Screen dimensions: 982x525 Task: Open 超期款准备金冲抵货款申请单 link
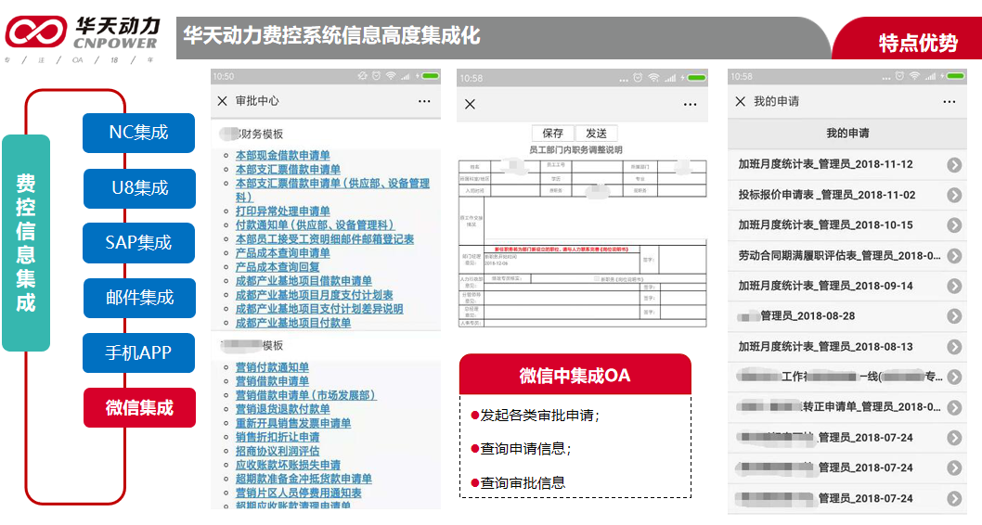[304, 480]
